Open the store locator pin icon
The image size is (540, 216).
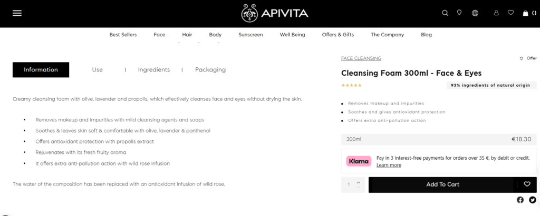[x=459, y=13]
